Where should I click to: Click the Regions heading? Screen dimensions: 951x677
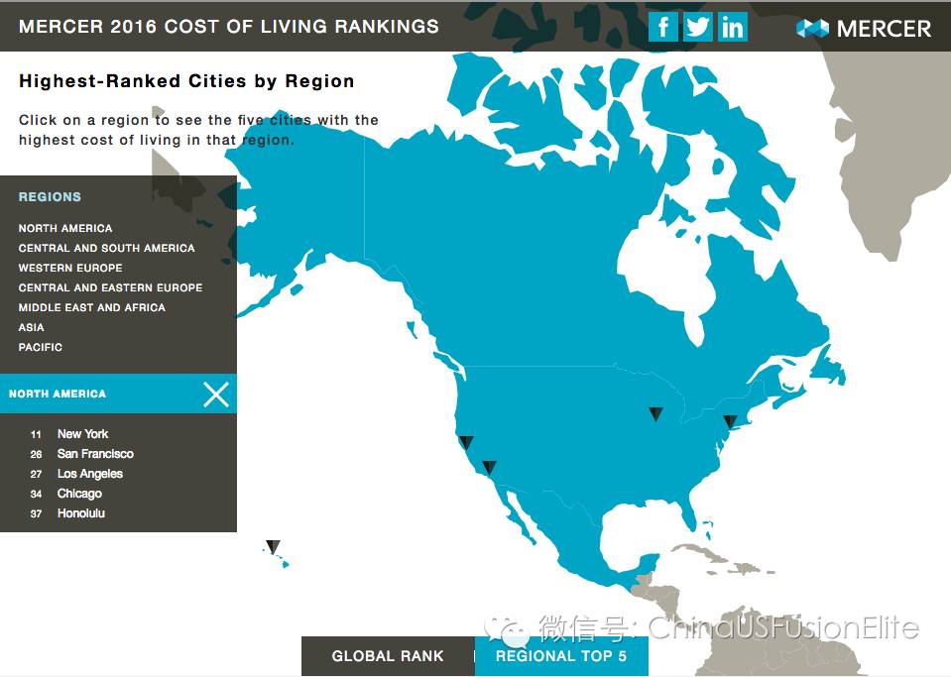click(x=50, y=197)
